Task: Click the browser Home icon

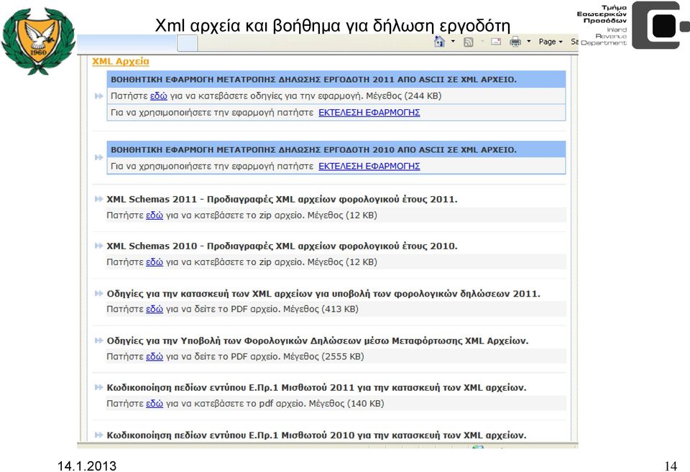Action: (439, 42)
